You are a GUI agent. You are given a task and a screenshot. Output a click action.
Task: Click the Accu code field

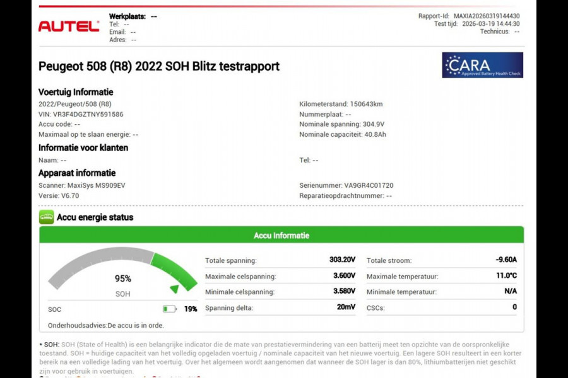59,125
